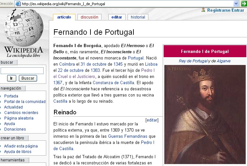Click the Internet Explorer page icon in the address bar

click(18, 4)
